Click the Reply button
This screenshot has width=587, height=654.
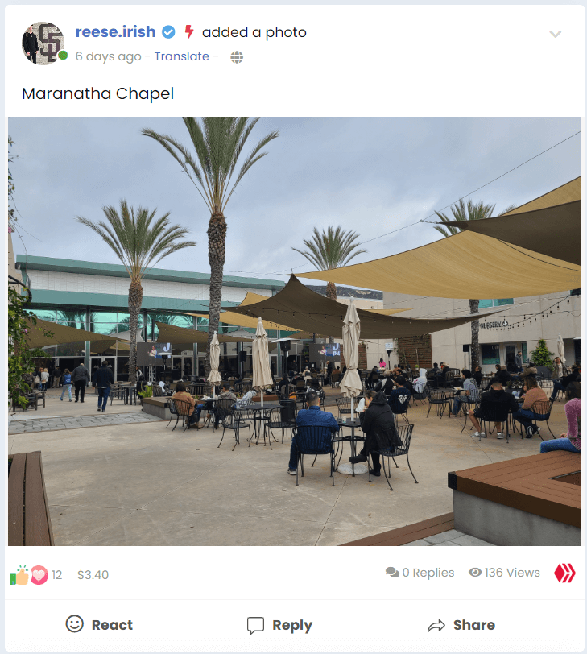279,625
